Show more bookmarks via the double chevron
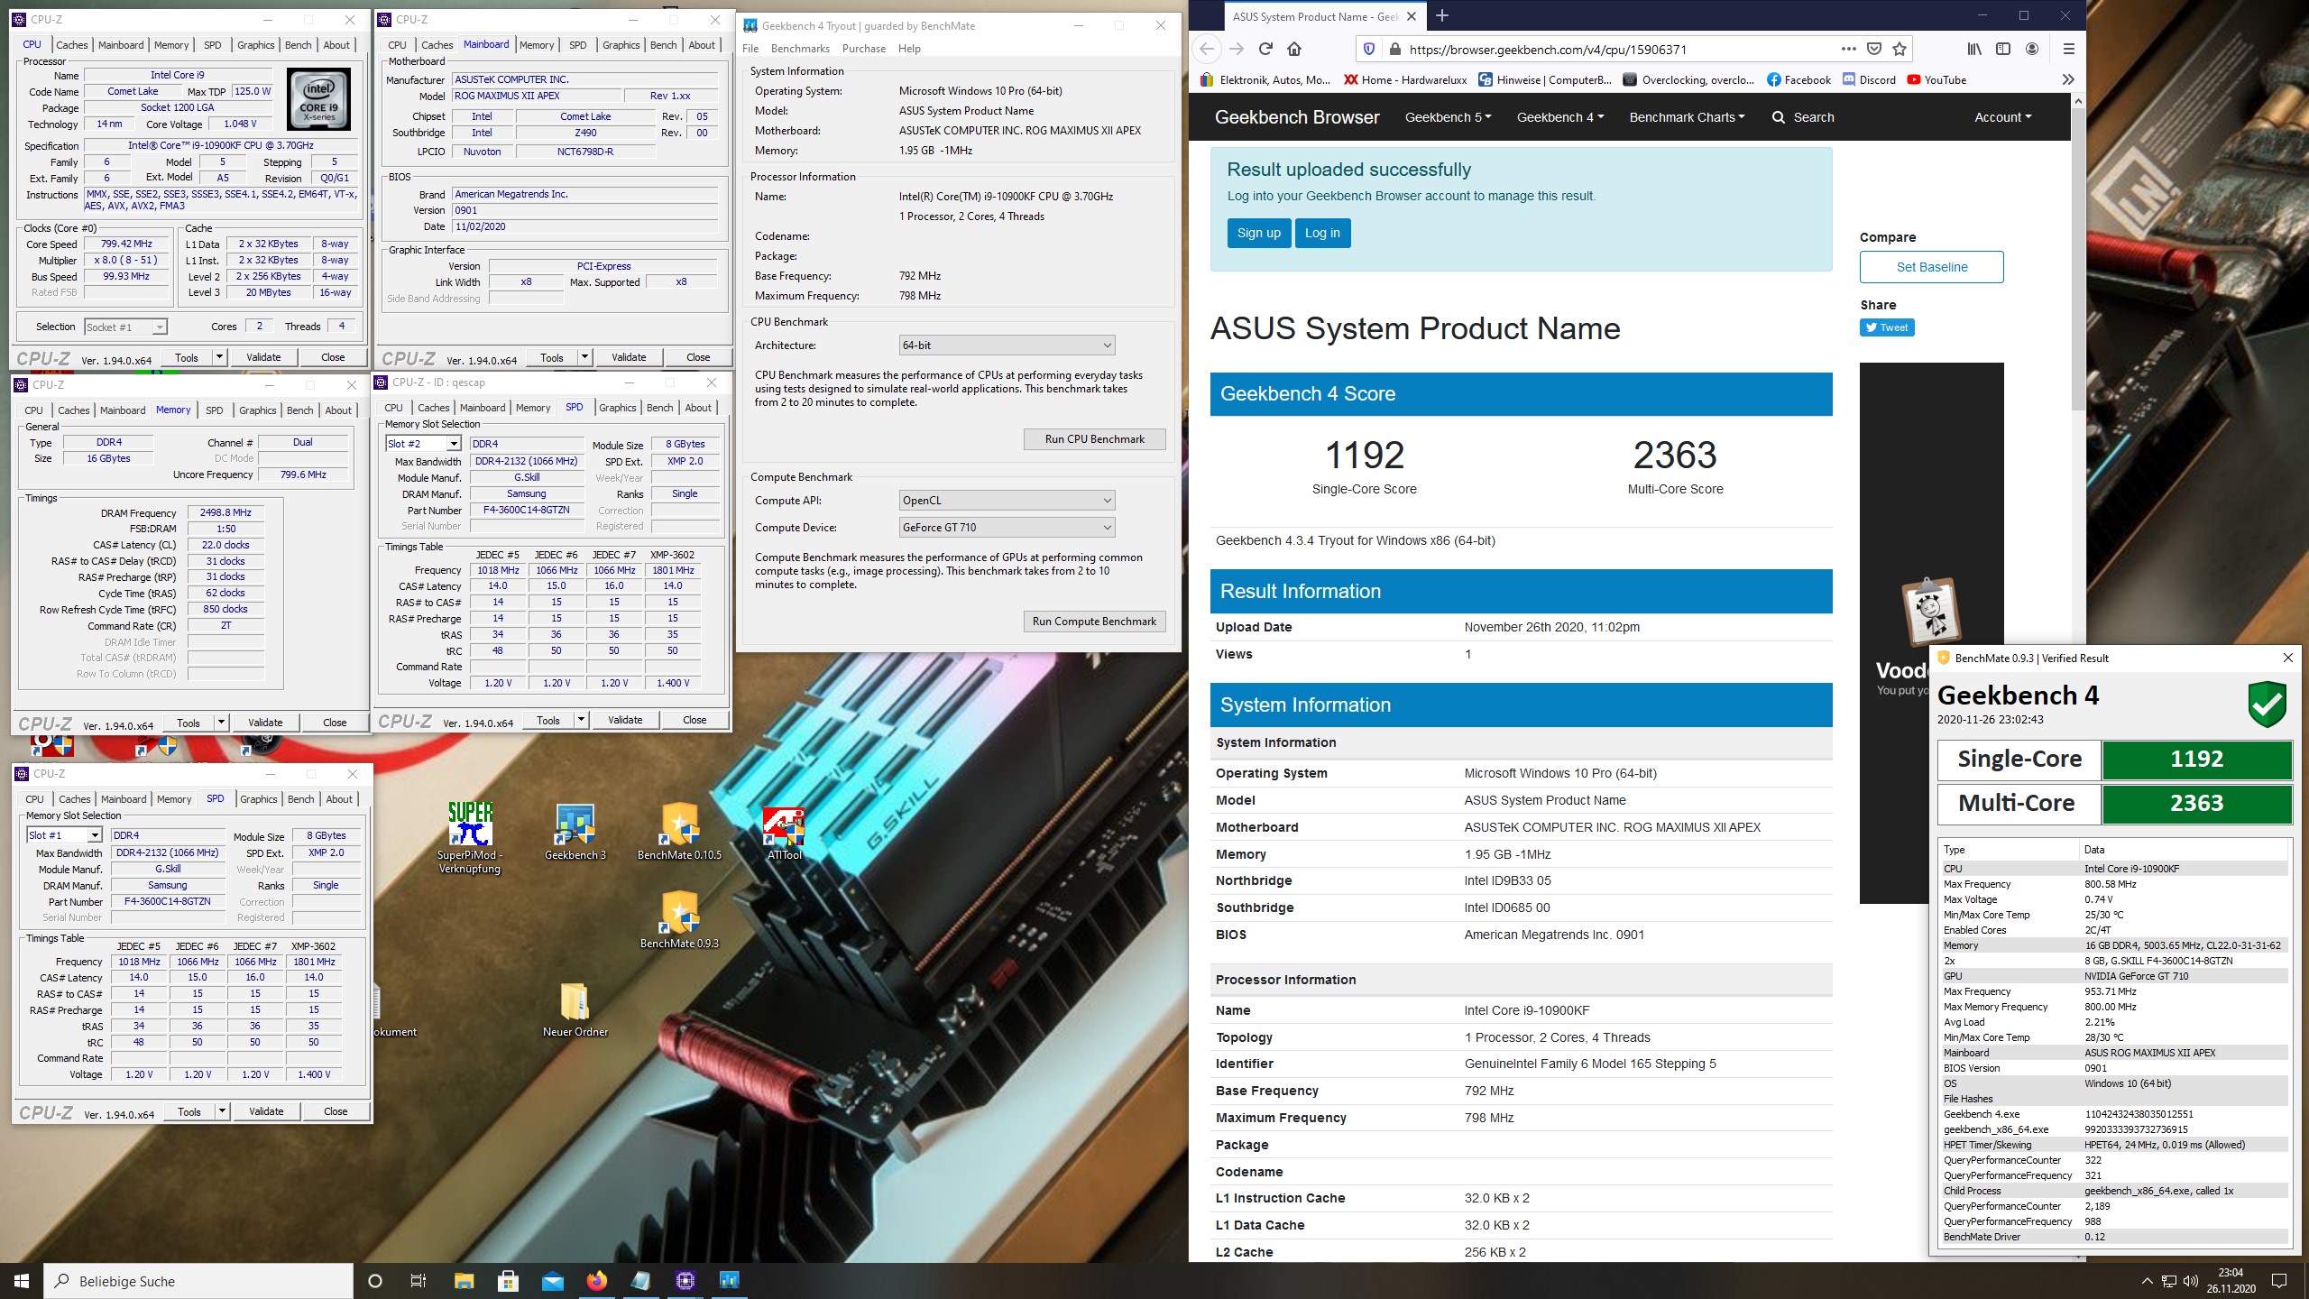 tap(2068, 79)
